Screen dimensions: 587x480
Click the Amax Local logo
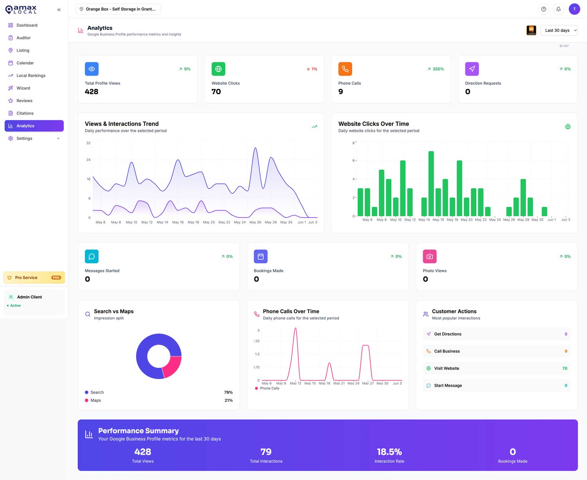tap(21, 9)
